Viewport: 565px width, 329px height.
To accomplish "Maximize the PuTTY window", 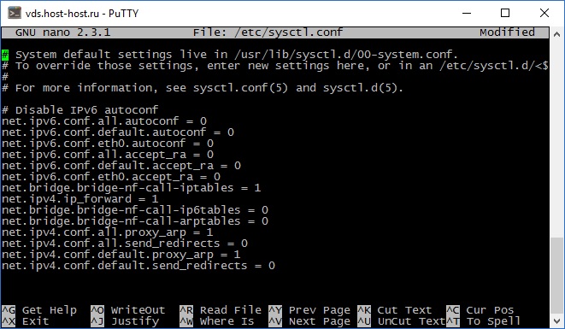I will coord(505,14).
